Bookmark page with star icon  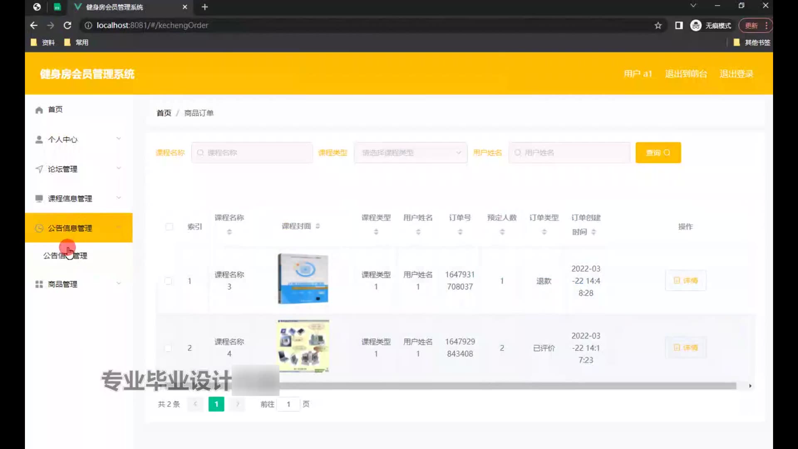(x=658, y=26)
